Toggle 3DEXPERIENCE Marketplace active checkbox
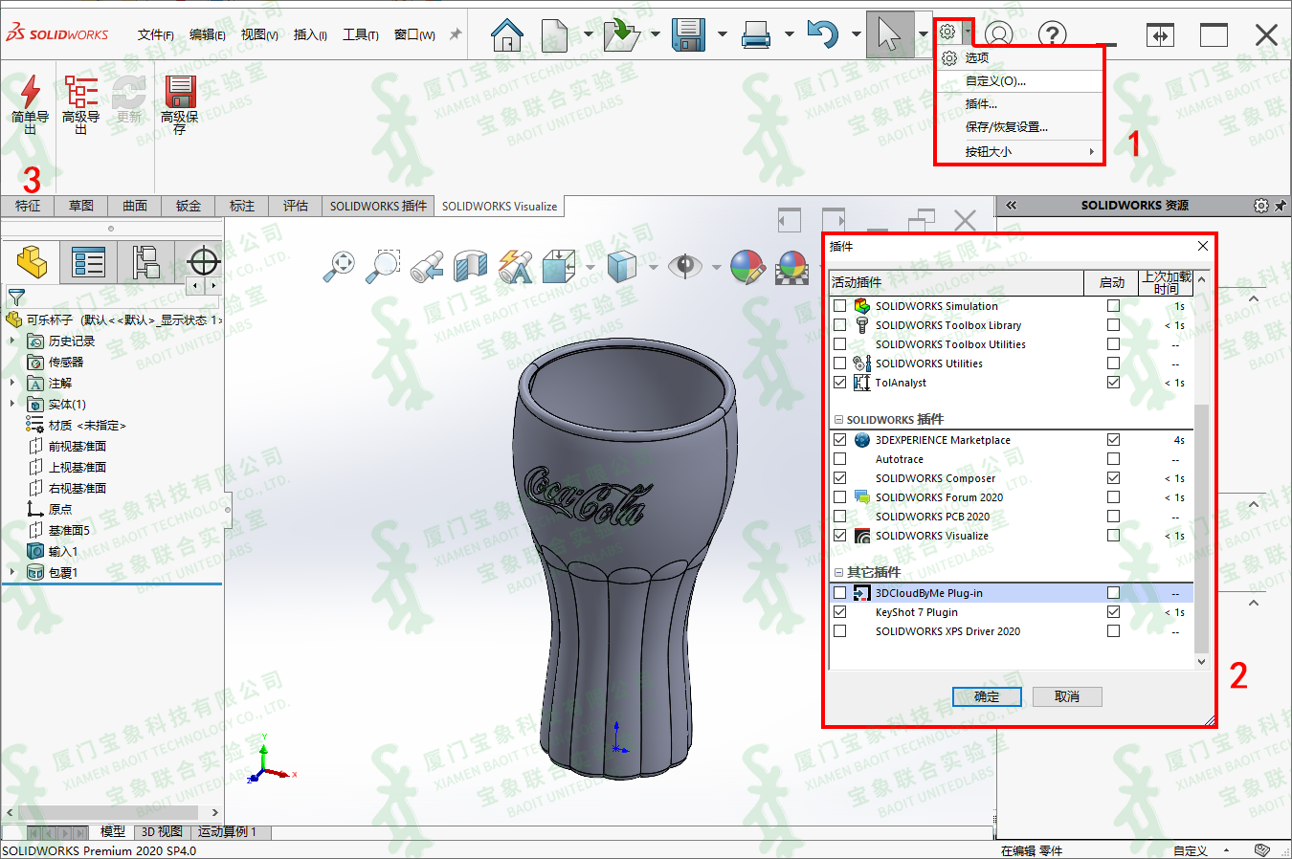1292x859 pixels. click(x=840, y=440)
